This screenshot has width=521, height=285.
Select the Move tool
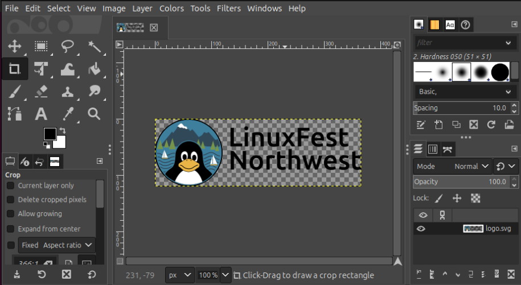[x=15, y=46]
